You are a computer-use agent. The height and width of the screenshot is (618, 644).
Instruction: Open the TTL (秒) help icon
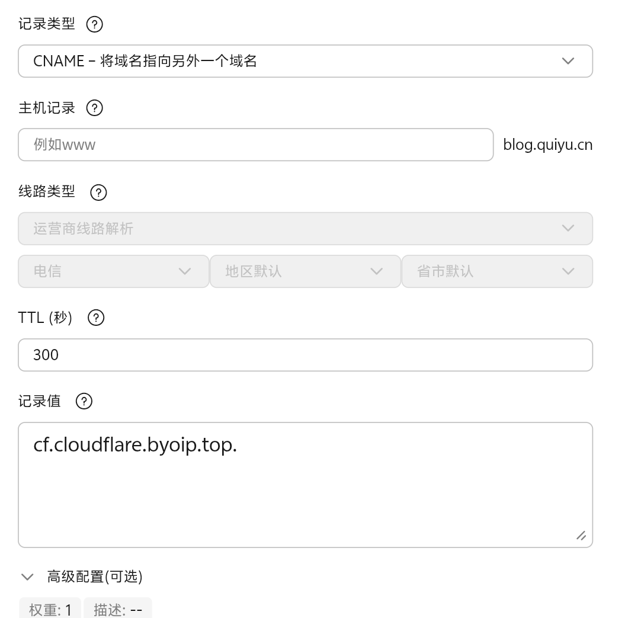[95, 318]
